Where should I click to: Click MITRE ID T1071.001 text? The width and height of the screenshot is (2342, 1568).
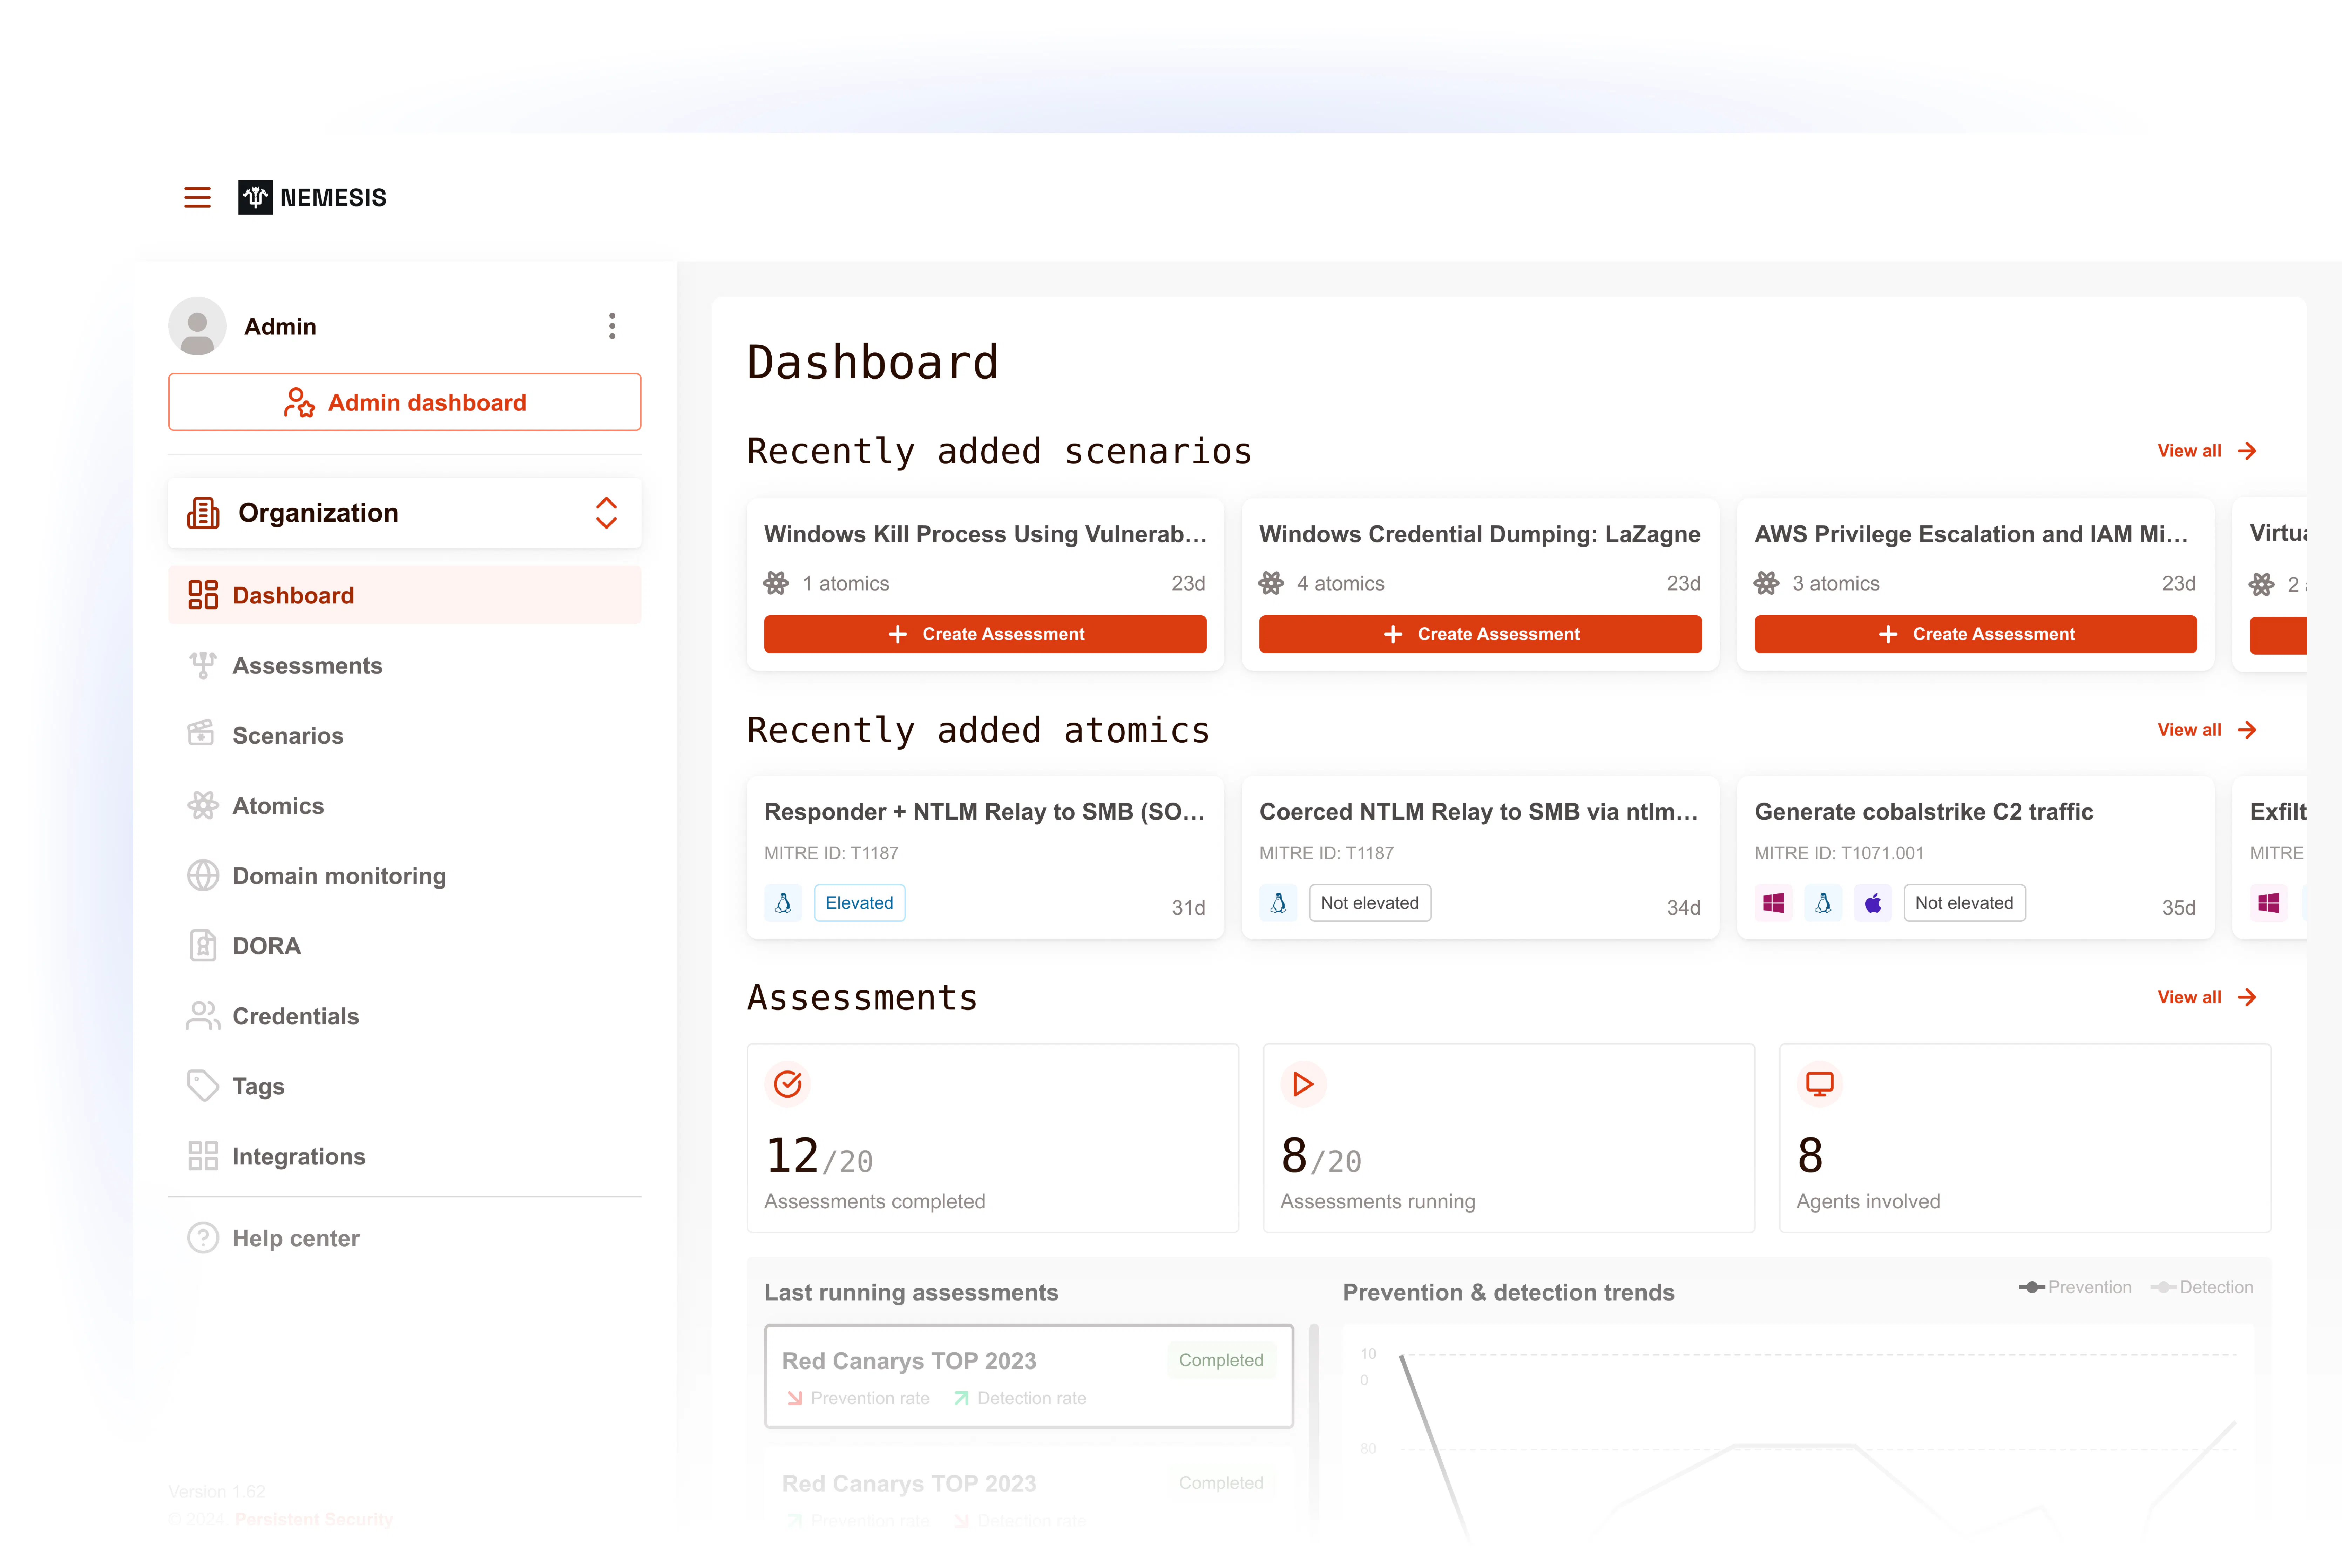pos(1839,853)
